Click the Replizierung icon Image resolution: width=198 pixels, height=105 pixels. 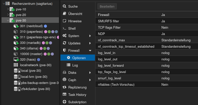64,87
